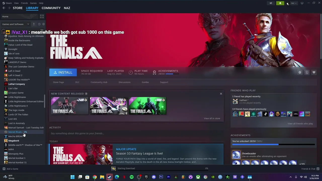The height and width of the screenshot is (181, 322).
Task: Open the +2400 content pack thumbnail
Action: (70, 106)
